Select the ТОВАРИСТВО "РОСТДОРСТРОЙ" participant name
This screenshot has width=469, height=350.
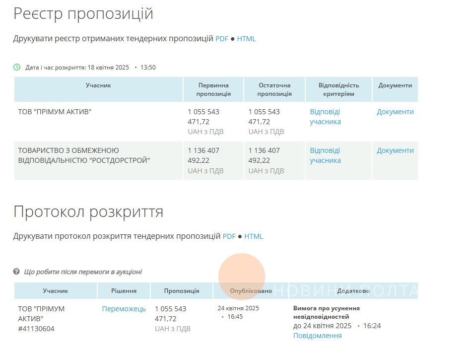[x=84, y=155]
